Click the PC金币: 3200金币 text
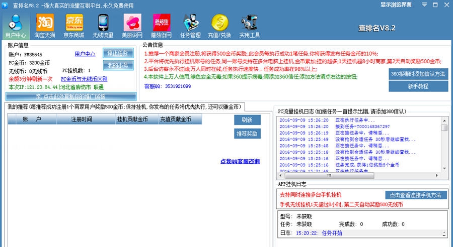The height and width of the screenshot is (247, 453). (x=29, y=63)
